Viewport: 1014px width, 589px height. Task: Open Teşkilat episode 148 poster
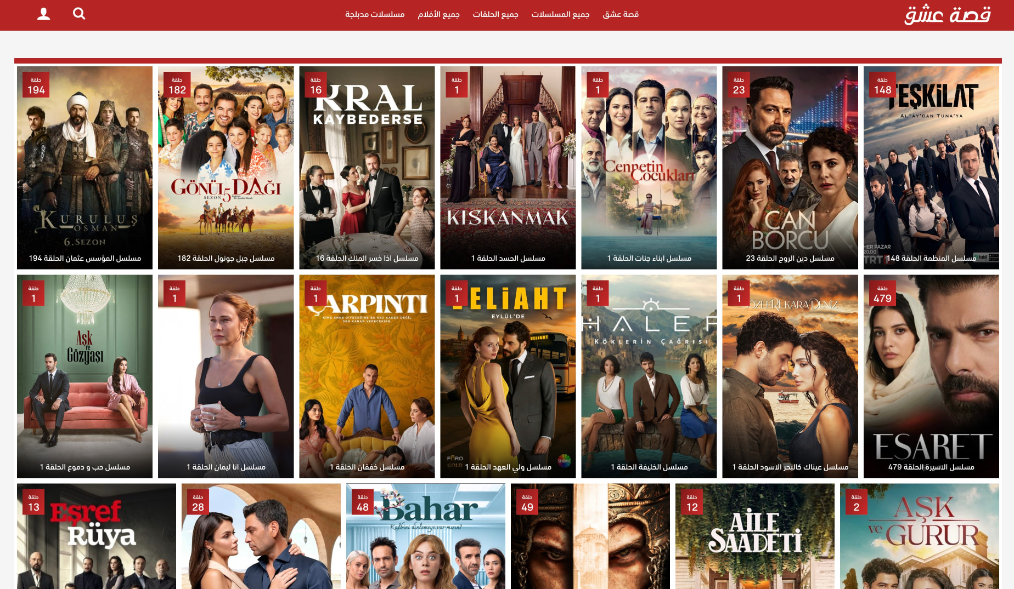tap(931, 168)
